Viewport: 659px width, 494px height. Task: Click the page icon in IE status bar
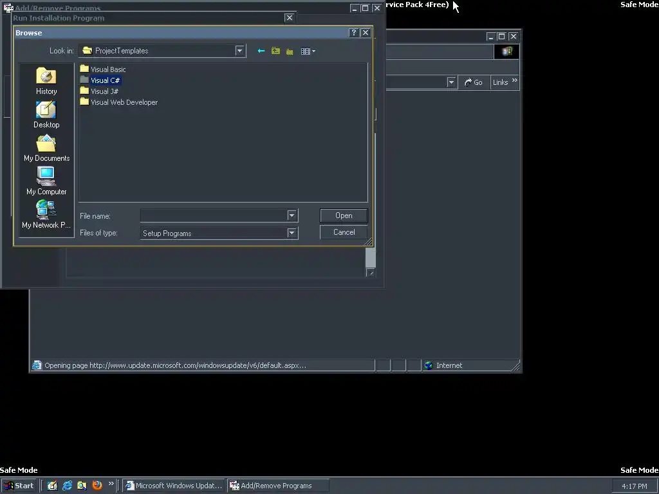pyautogui.click(x=37, y=365)
